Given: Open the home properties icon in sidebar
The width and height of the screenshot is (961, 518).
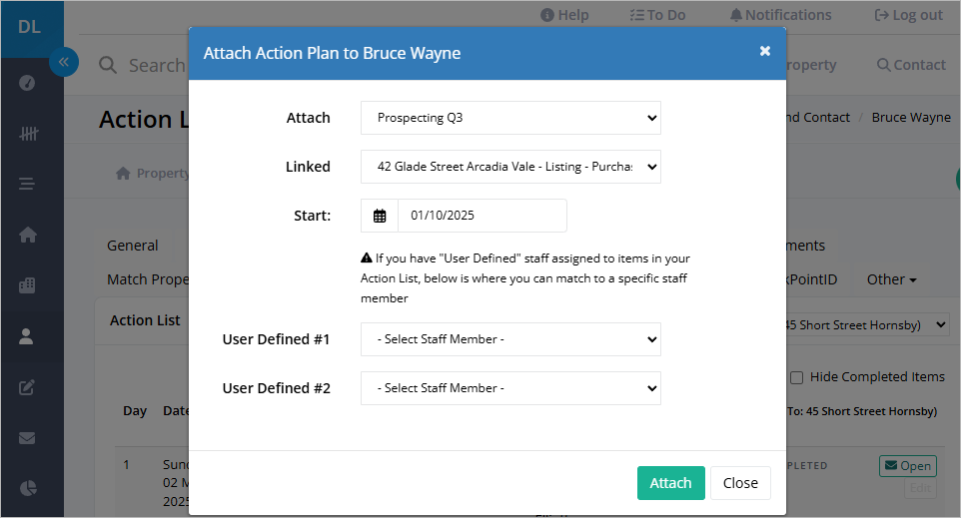Looking at the screenshot, I should click(x=28, y=235).
